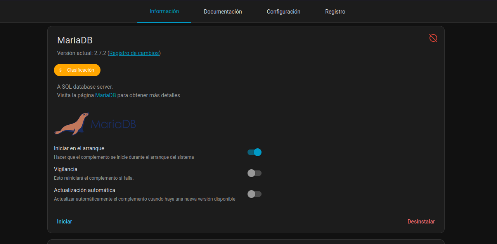Open the Configuración tab

[283, 12]
